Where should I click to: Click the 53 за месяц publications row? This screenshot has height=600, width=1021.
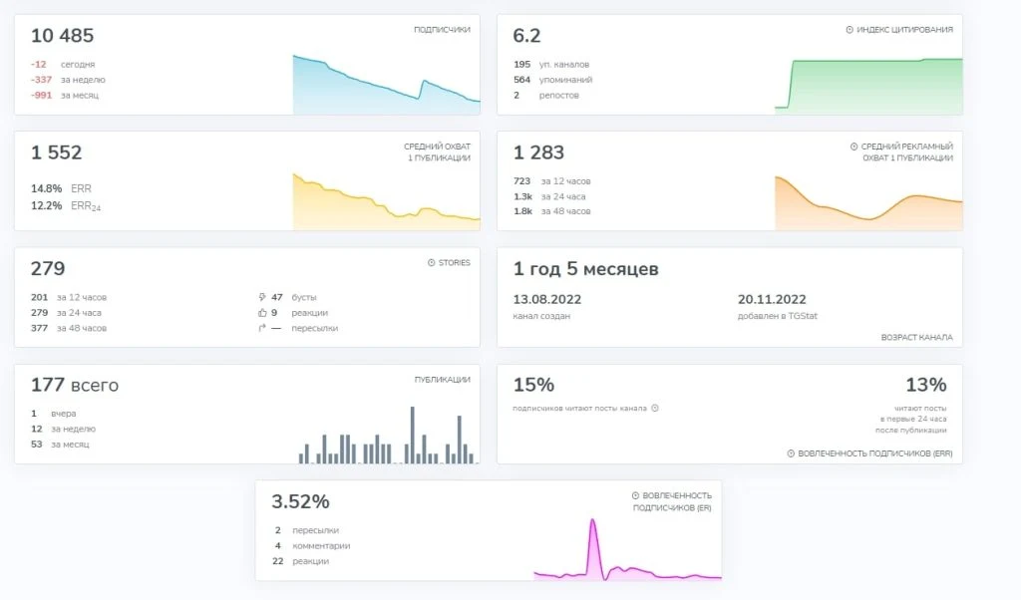pos(60,445)
